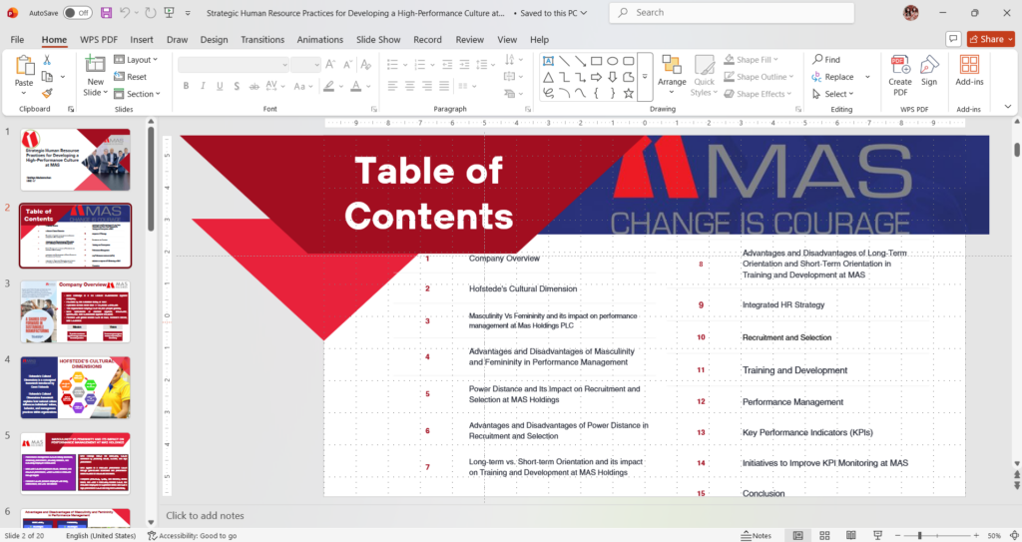Click the Share button

[x=991, y=39]
